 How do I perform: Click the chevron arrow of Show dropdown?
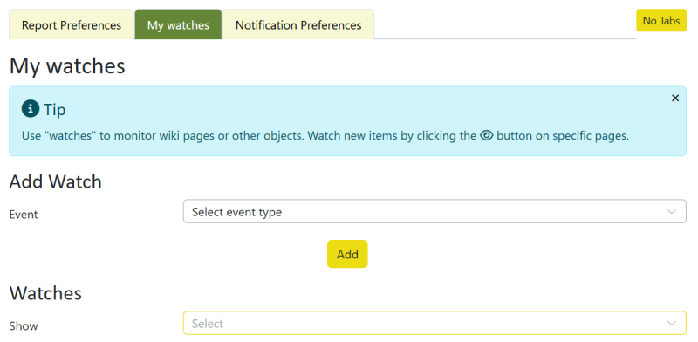(x=671, y=324)
